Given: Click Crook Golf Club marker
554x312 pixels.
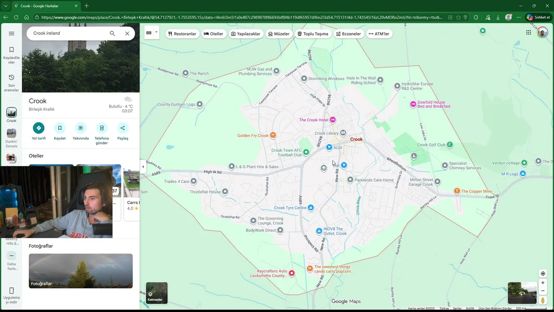Looking at the screenshot, I should coord(450,145).
